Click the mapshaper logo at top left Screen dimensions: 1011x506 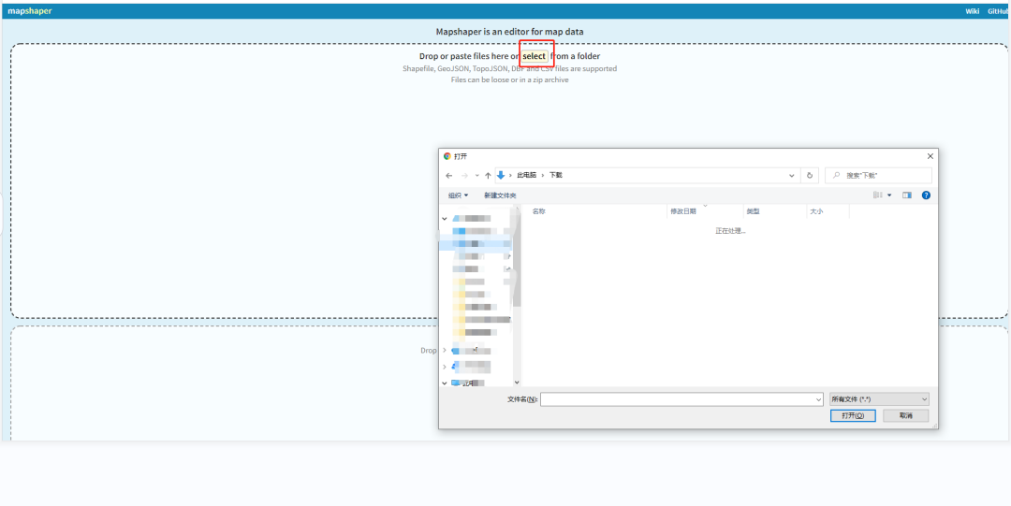click(x=30, y=11)
